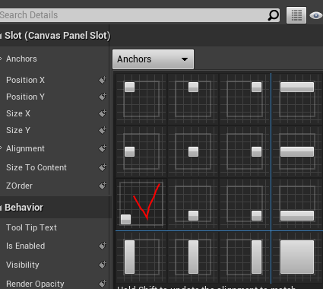
Task: Select center vertical stretch anchor preset
Action: point(193,257)
